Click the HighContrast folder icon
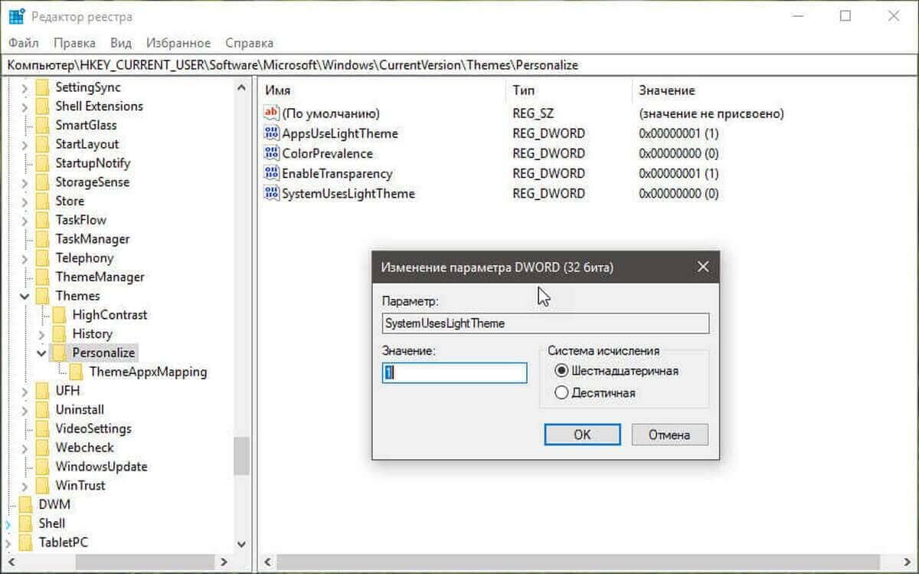This screenshot has width=919, height=574. coord(59,315)
